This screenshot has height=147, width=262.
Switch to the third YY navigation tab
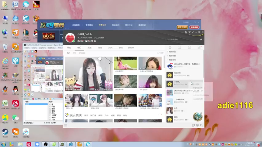89,48
